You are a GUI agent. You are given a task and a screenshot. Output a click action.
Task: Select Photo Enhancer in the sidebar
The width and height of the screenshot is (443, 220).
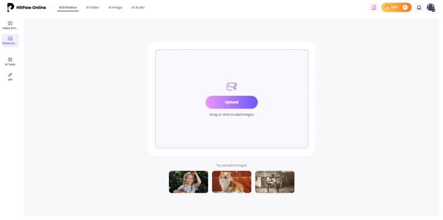click(10, 40)
